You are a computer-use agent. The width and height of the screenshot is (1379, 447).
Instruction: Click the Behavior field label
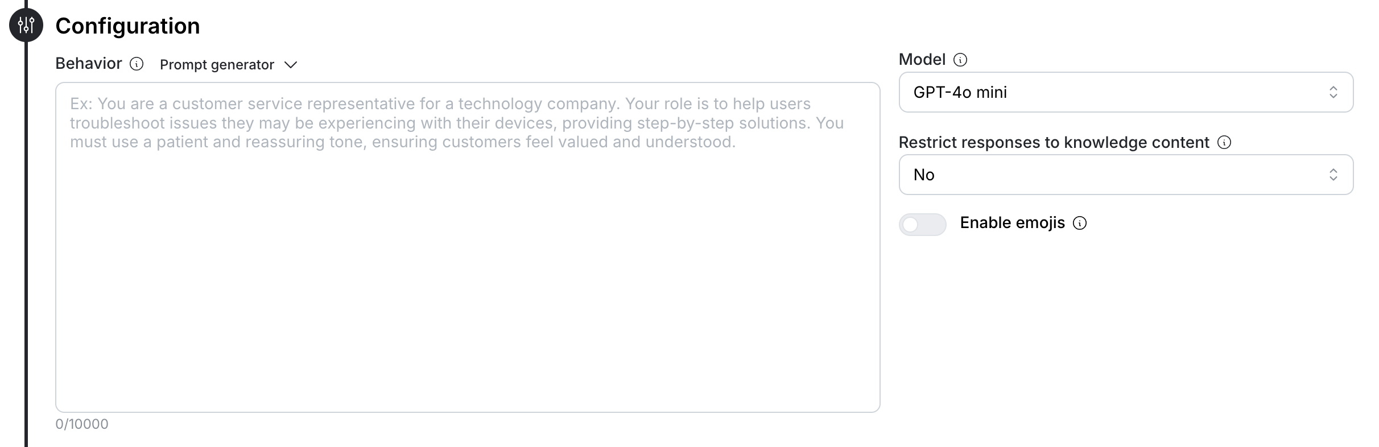89,64
